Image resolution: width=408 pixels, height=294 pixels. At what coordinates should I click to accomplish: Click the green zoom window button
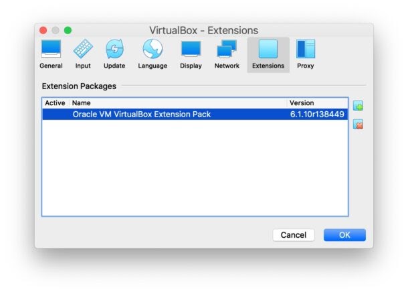point(68,31)
